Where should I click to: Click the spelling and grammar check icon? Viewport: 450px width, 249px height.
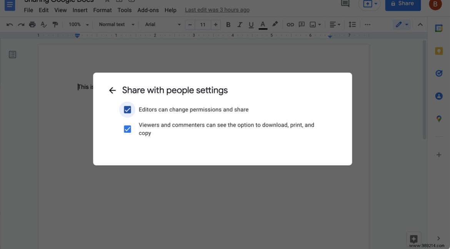pos(43,24)
